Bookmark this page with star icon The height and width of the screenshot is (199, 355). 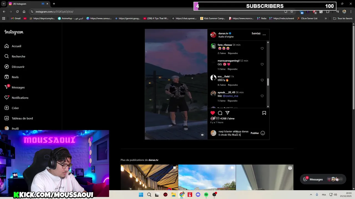tap(292, 12)
